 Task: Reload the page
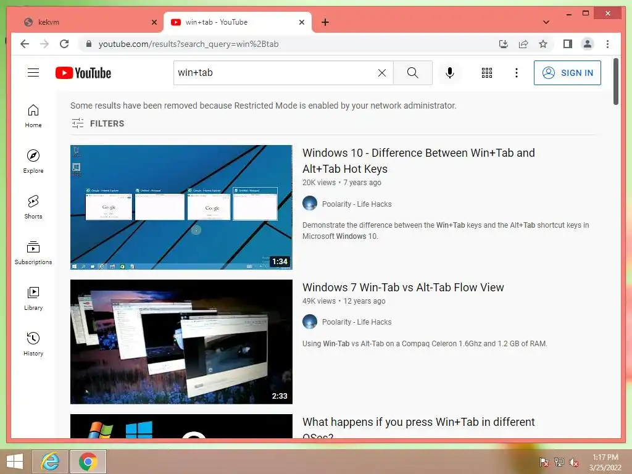click(x=64, y=44)
